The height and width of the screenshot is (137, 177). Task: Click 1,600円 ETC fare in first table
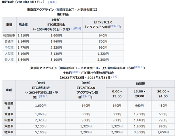coord(56,35)
